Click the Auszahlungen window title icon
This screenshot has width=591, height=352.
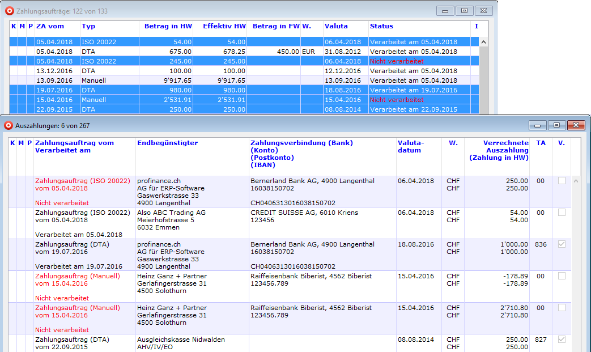click(9, 125)
